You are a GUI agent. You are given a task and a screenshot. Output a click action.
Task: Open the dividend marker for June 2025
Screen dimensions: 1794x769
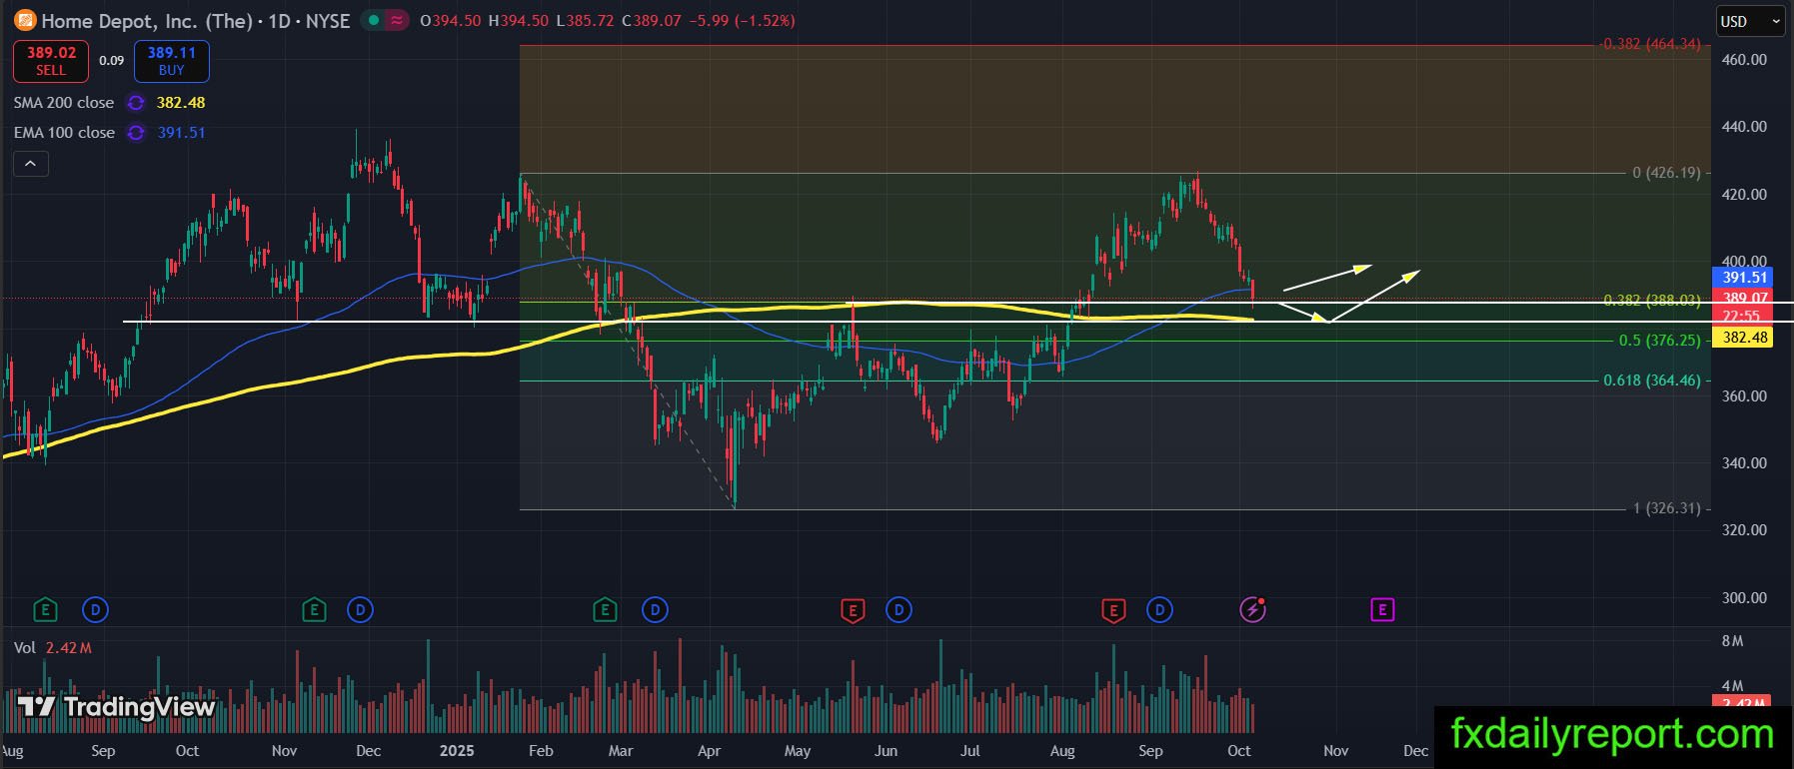tap(898, 609)
